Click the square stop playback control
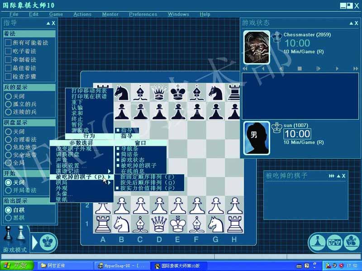The height and width of the screenshot is (271, 362). 300,69
